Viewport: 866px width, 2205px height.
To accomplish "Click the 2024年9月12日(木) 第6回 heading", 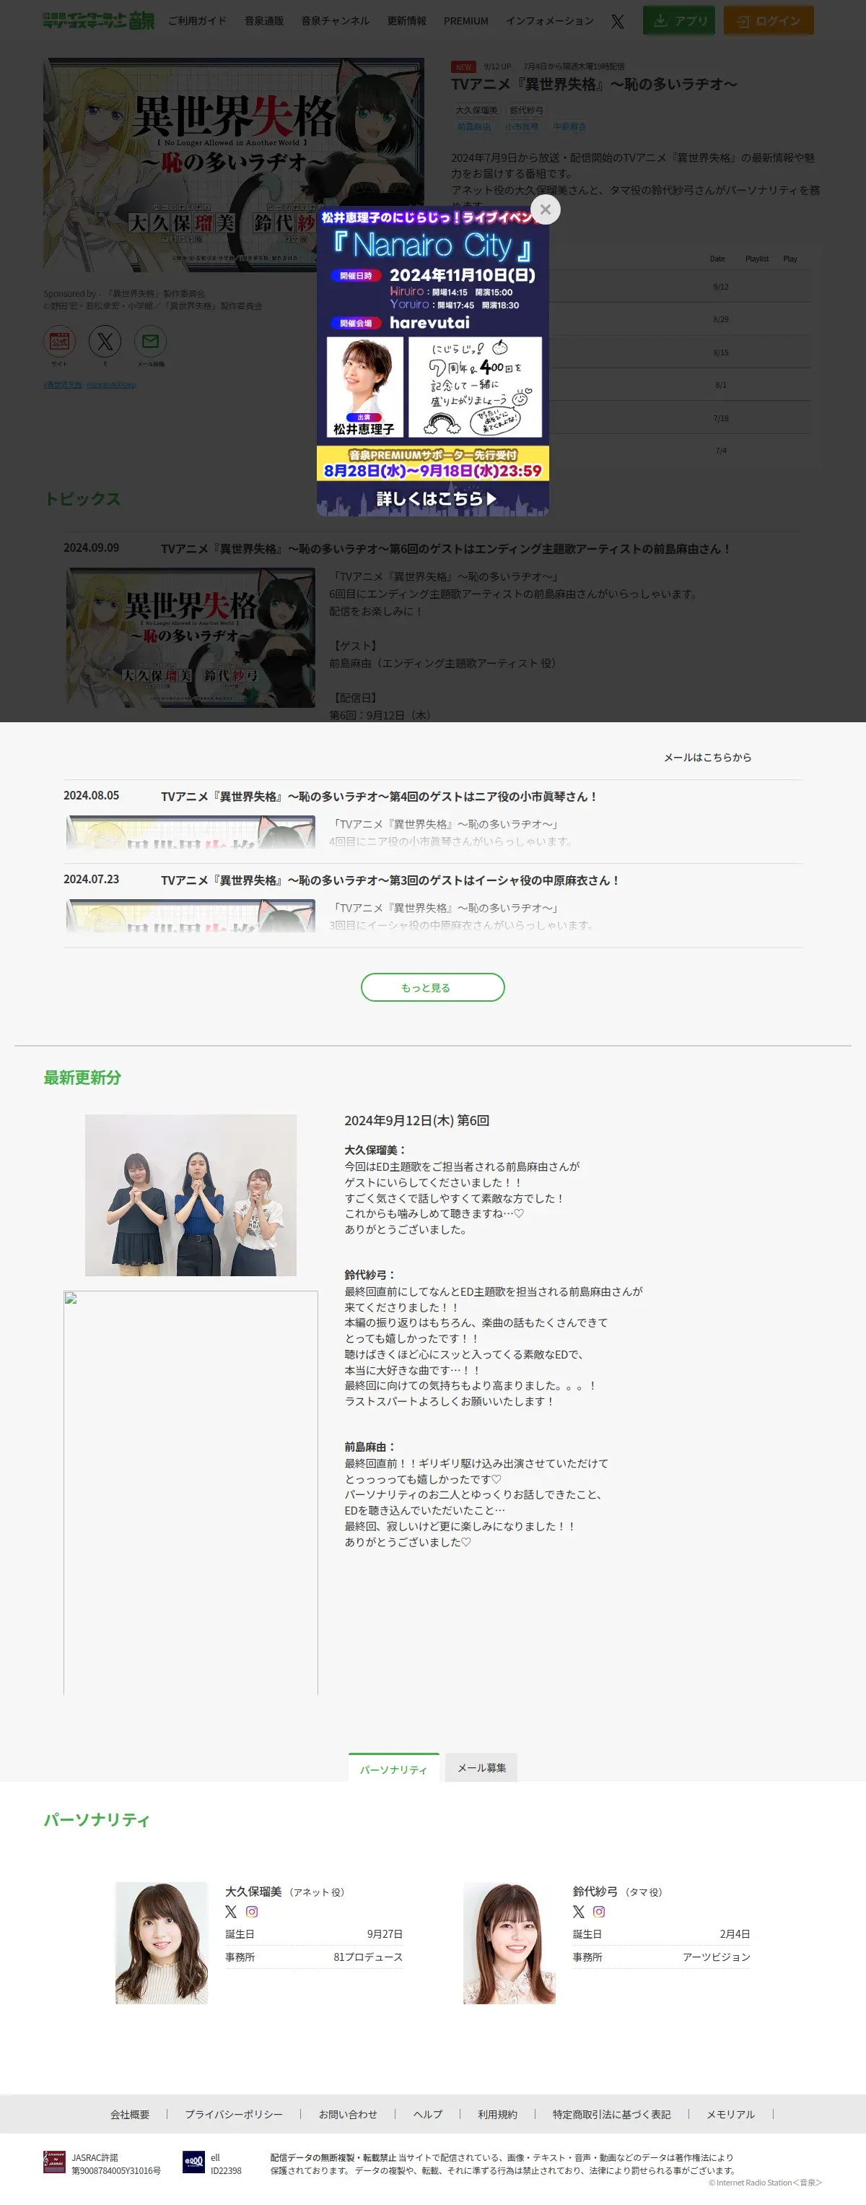I will pos(416,1120).
